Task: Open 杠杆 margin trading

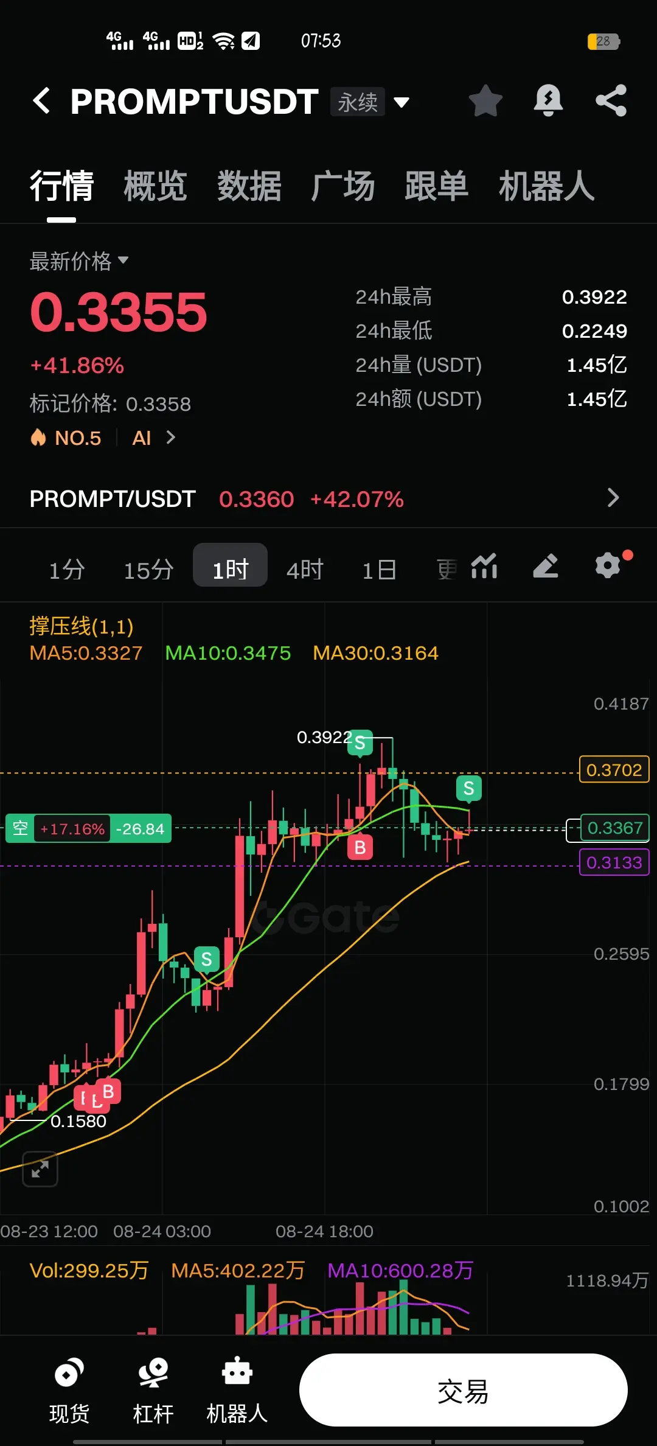Action: [x=153, y=1391]
